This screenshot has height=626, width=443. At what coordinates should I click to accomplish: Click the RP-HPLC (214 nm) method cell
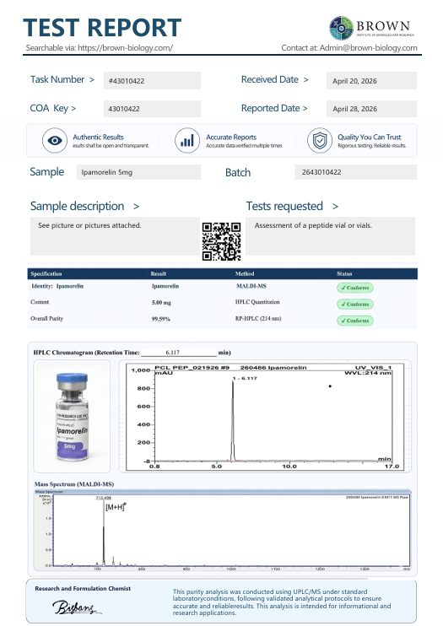coord(258,319)
